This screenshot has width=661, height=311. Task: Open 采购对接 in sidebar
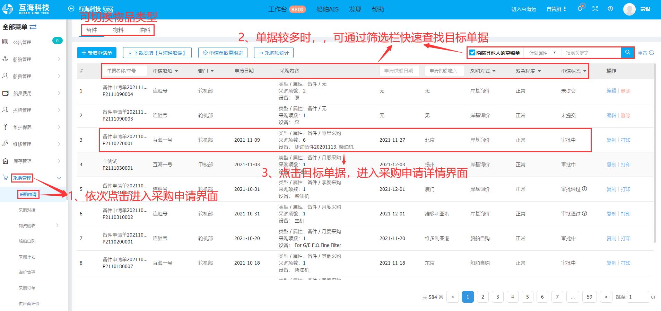tap(27, 210)
